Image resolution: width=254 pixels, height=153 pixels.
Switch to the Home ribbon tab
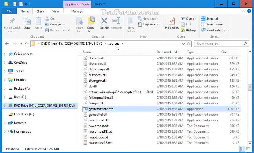(25, 11)
